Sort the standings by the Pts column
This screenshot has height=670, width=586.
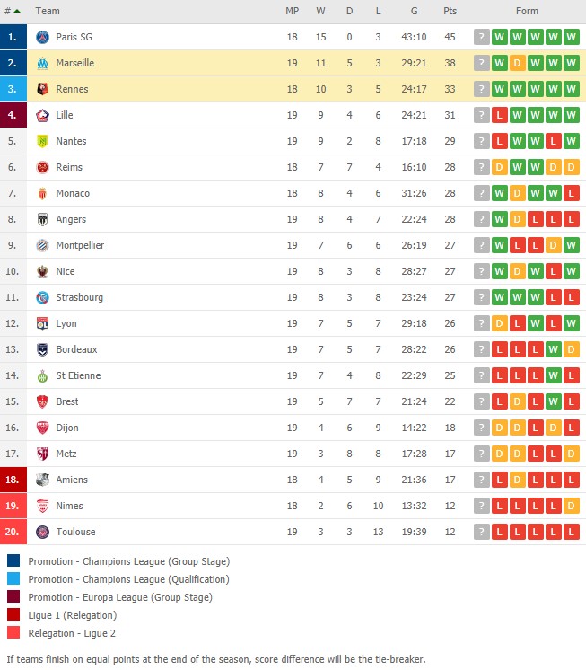(450, 11)
